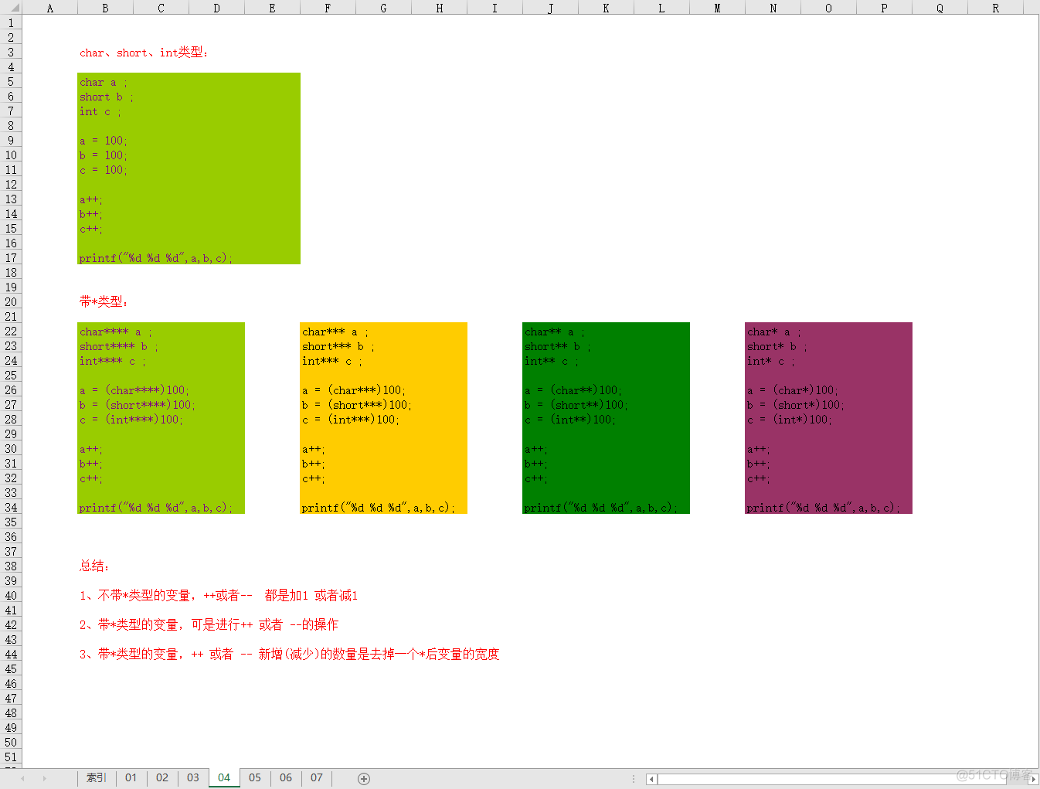Click the next sheet navigation arrow
This screenshot has height=789, width=1040.
[x=45, y=778]
